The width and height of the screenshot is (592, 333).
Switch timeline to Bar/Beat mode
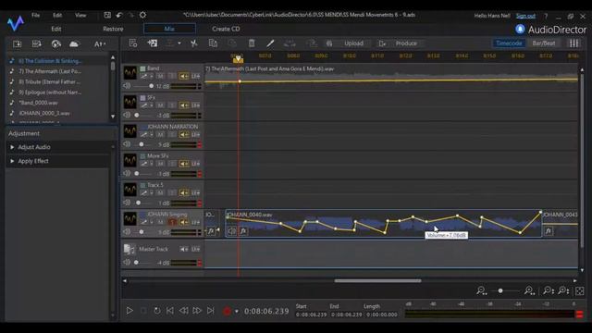point(544,43)
